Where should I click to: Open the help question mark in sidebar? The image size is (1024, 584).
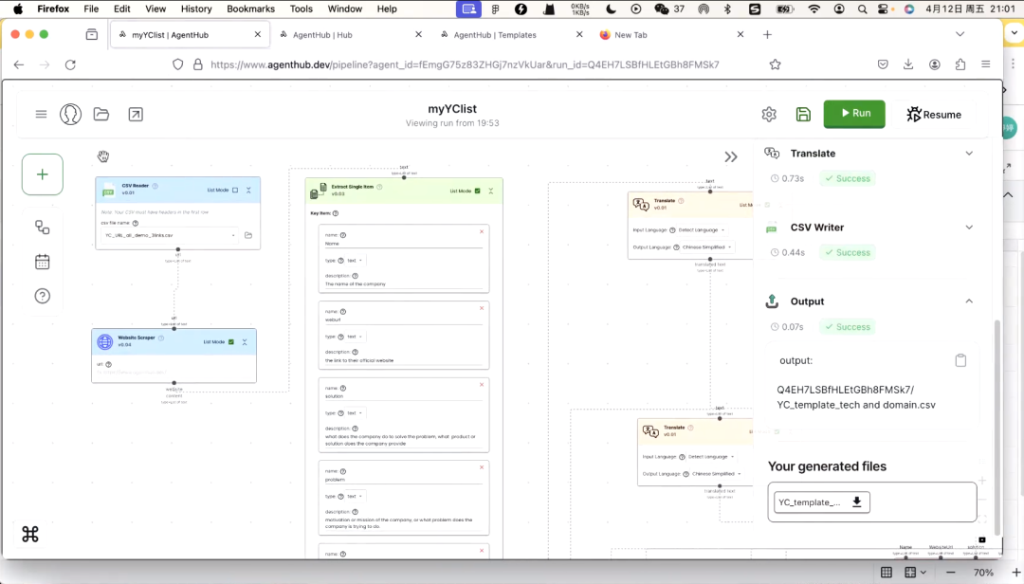[x=43, y=297]
